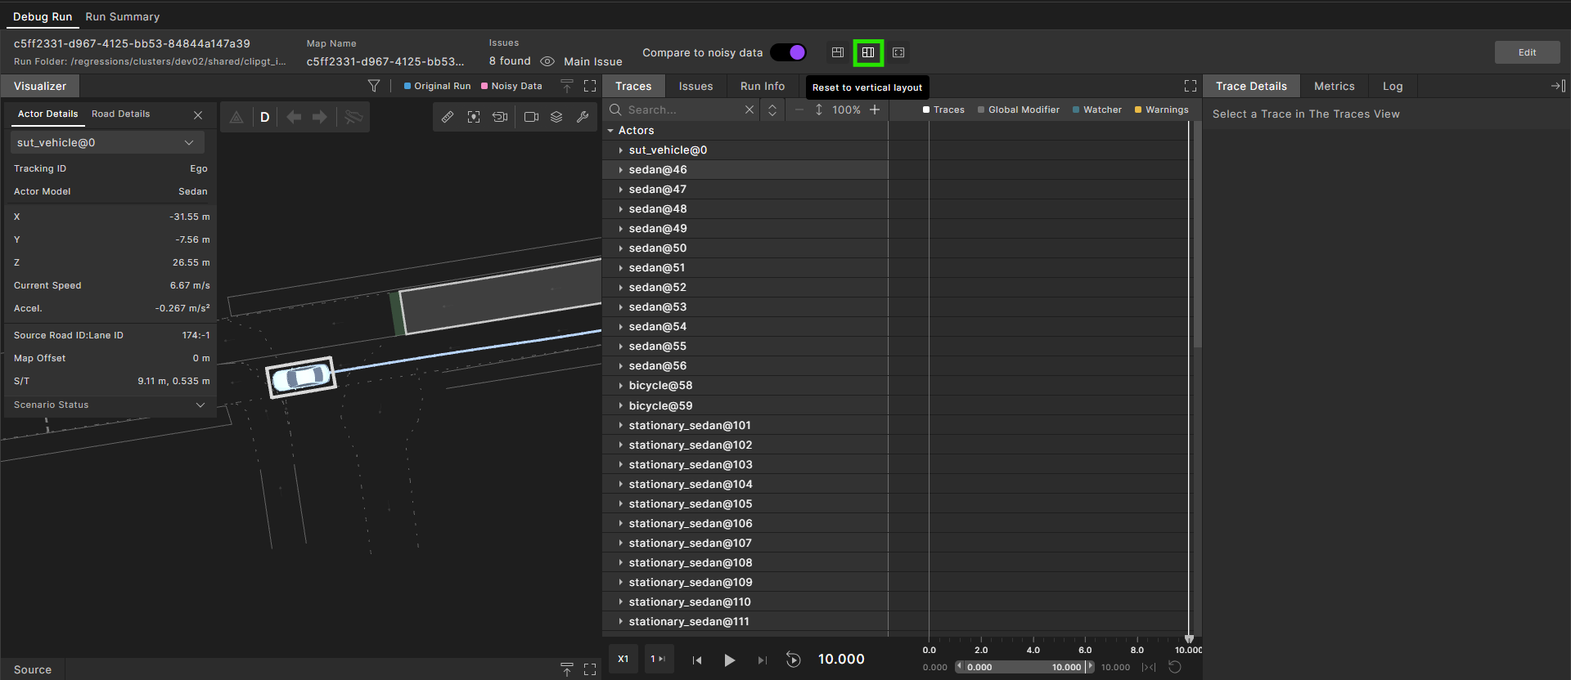
Task: Open the wrench settings tool in visualizer
Action: coord(583,117)
